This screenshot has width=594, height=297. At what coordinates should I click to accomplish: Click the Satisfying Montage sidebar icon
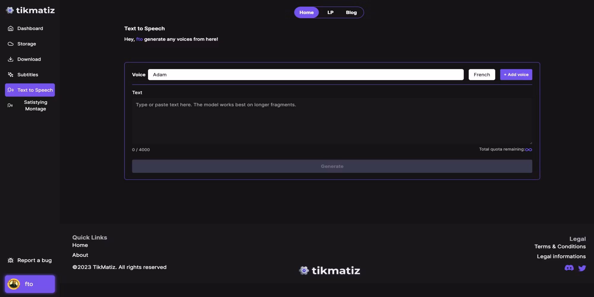pyautogui.click(x=10, y=105)
